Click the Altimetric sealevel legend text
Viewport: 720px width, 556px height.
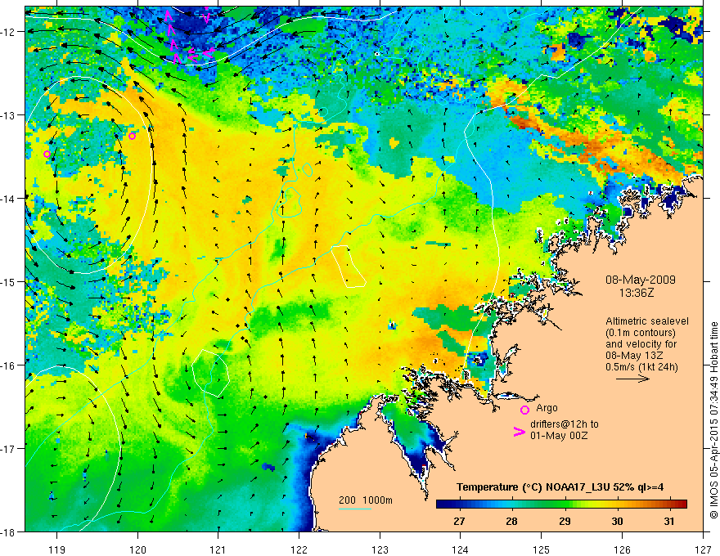[x=647, y=321]
